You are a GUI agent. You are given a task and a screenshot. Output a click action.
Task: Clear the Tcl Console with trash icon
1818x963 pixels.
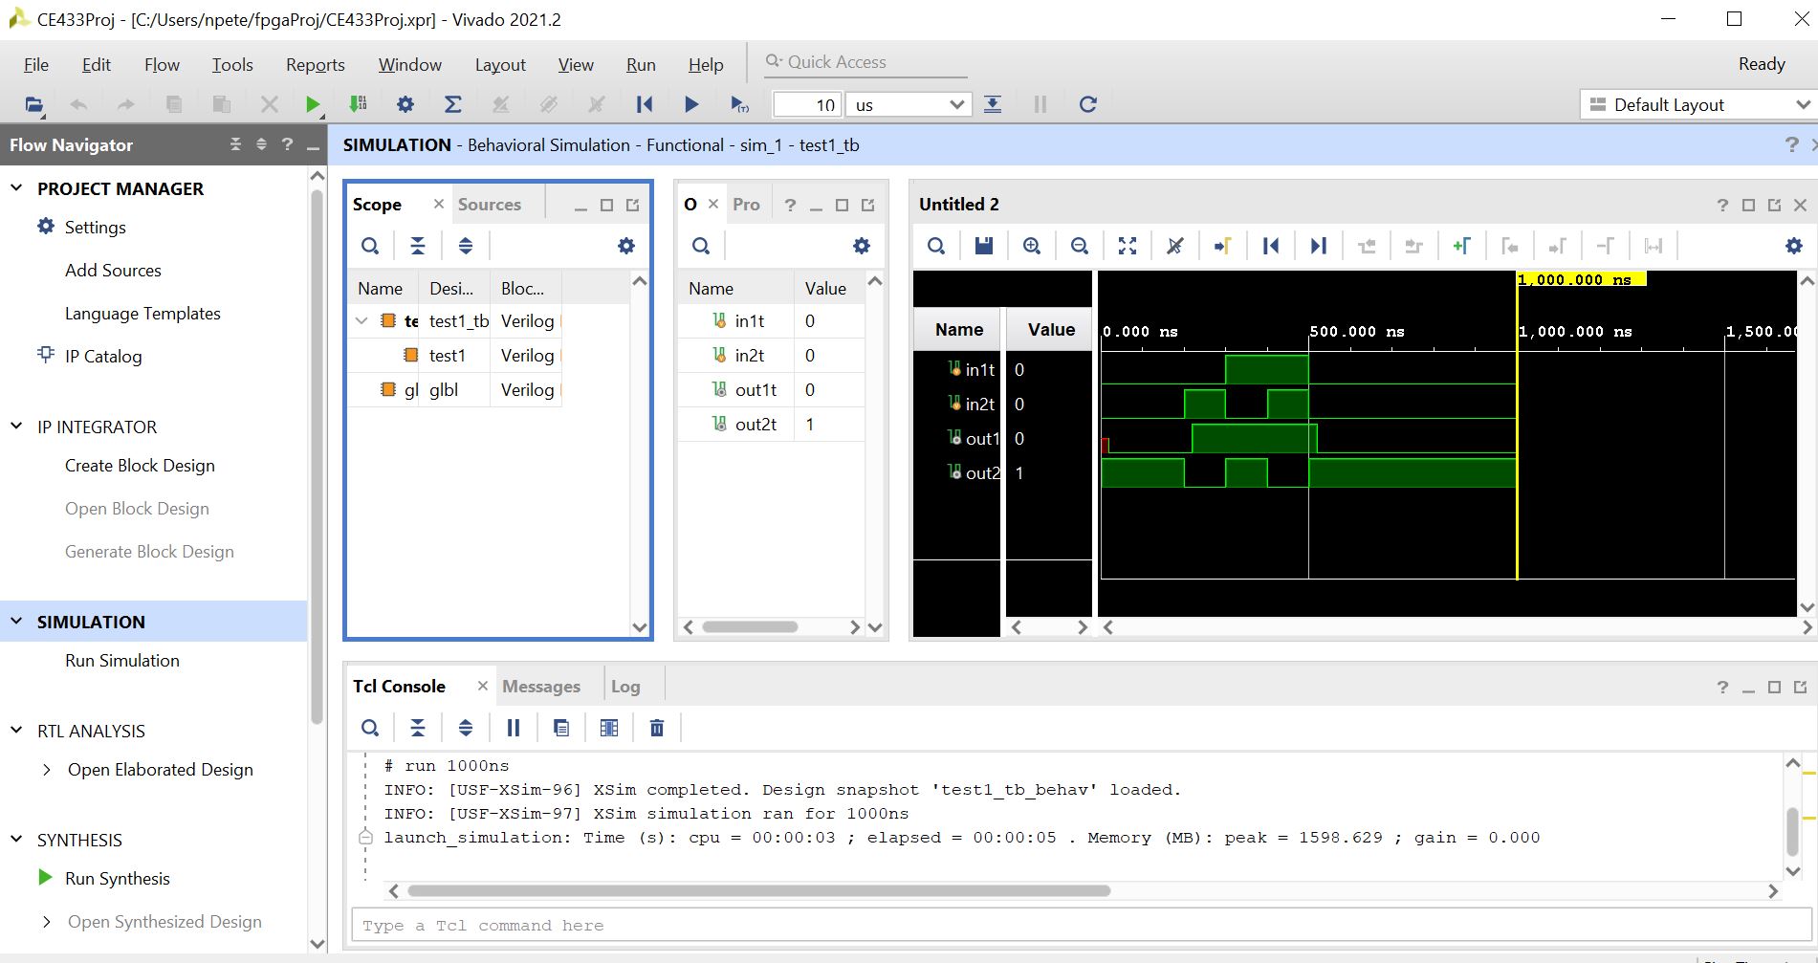point(657,728)
